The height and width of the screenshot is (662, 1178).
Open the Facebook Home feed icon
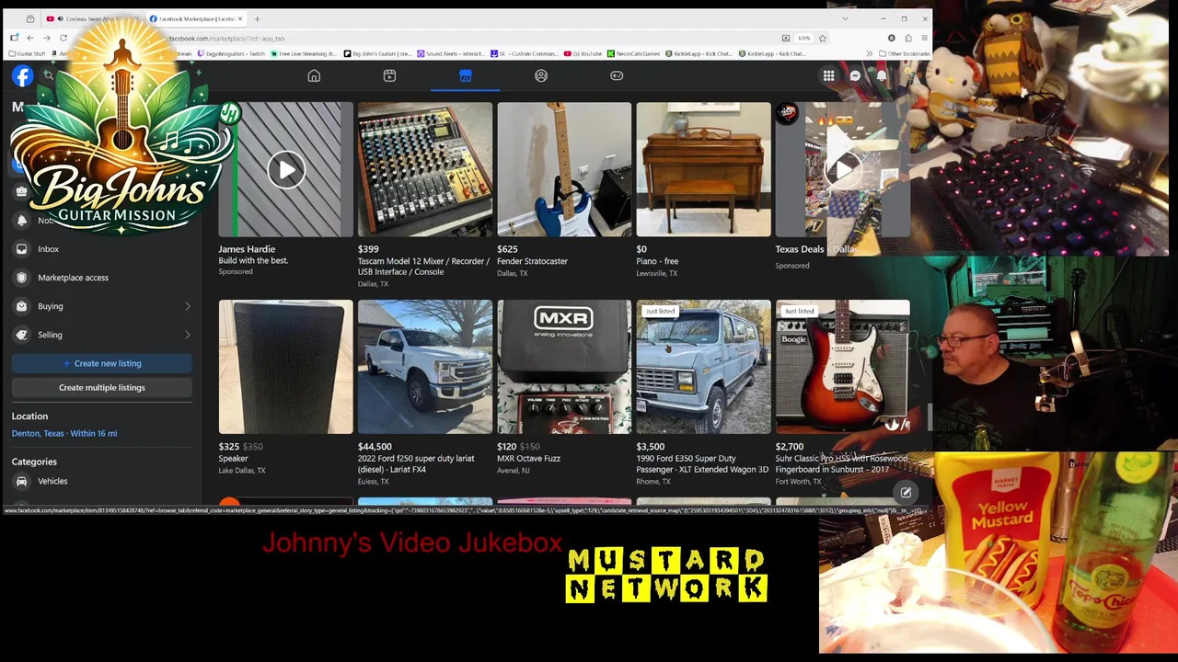[314, 75]
